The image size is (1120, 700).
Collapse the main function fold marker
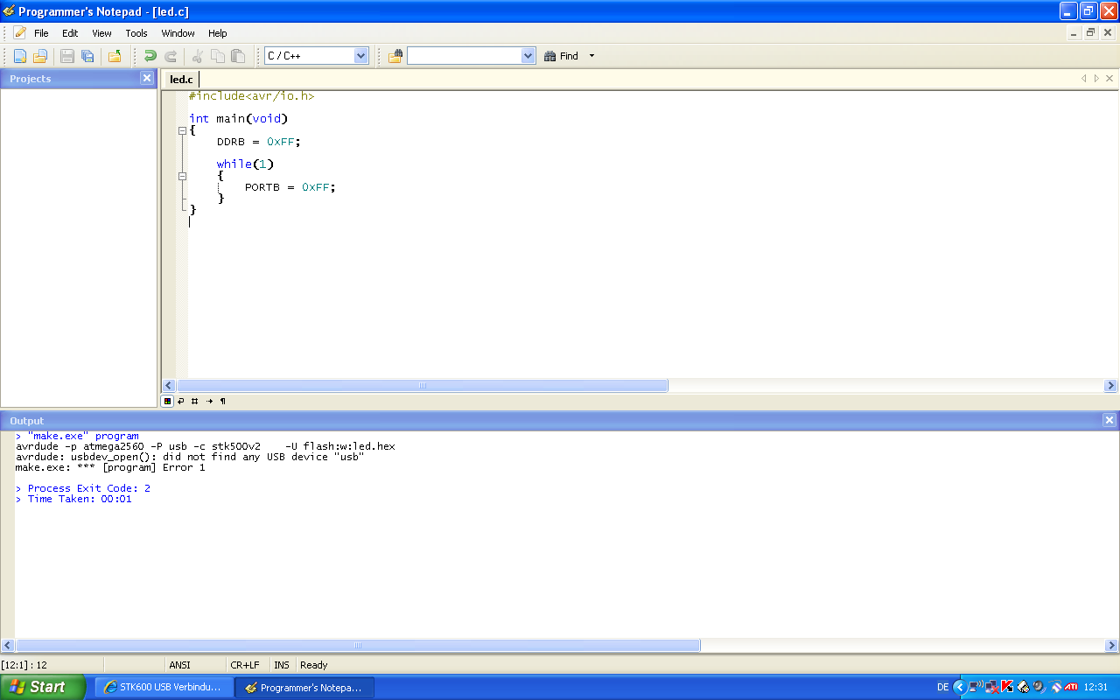click(182, 130)
